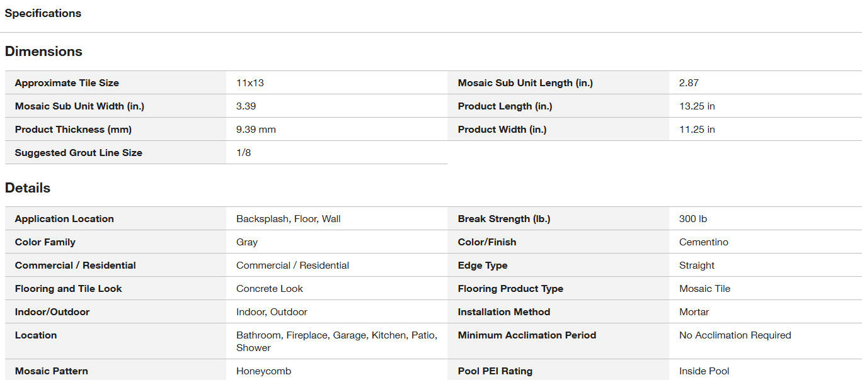Select the 'Flooring Product Type' label
The width and height of the screenshot is (862, 380).
[x=511, y=289]
